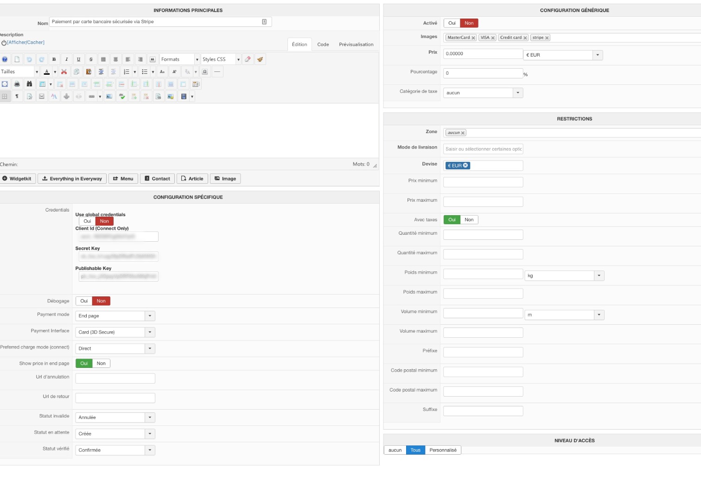Apply superscript formatting
This screenshot has height=501, width=701.
click(174, 71)
